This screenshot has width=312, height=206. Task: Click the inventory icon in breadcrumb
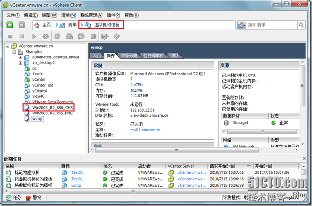(x=62, y=25)
